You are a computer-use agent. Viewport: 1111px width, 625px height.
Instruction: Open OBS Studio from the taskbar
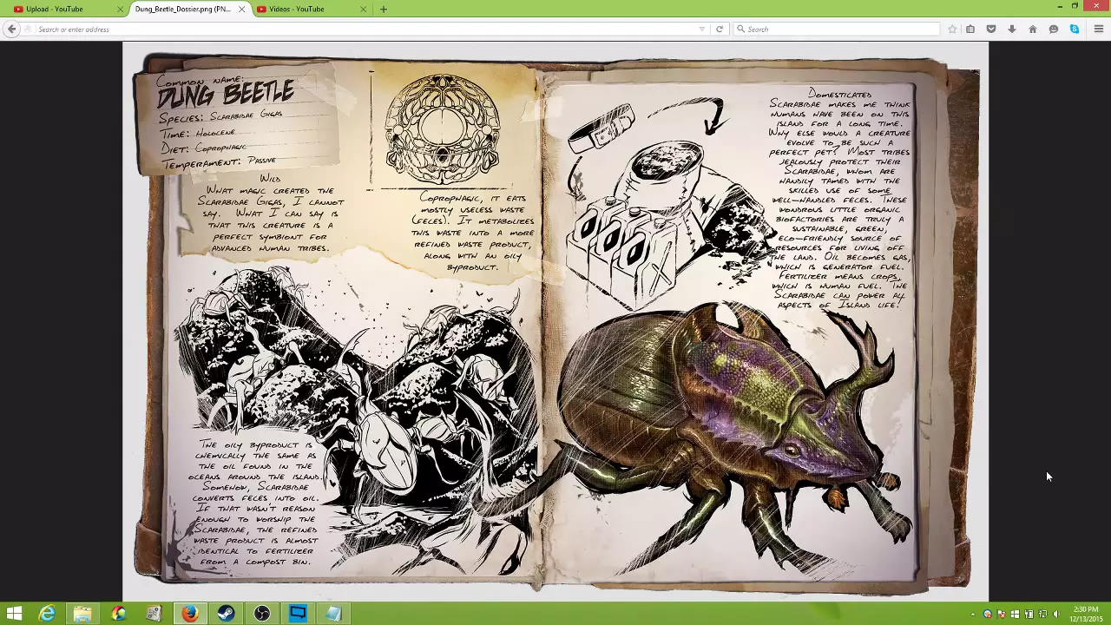[261, 614]
